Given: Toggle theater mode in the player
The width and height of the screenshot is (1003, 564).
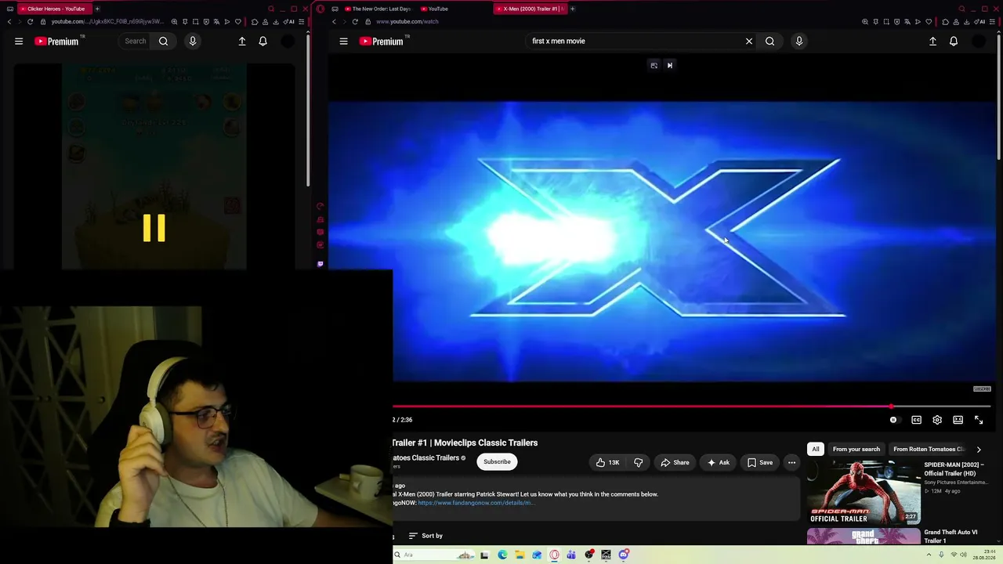Looking at the screenshot, I should [958, 420].
